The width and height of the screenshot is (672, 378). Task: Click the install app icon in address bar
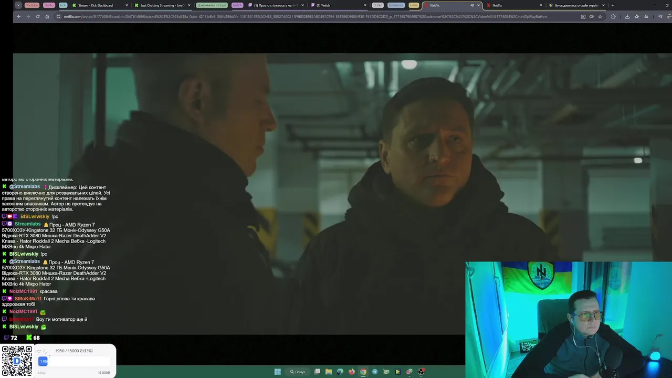tap(583, 16)
